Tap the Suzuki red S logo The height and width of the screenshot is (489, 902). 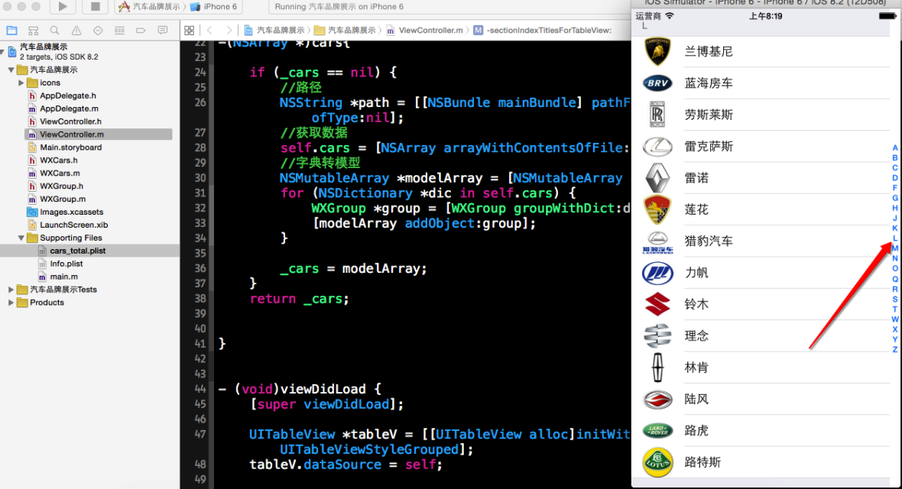[657, 304]
